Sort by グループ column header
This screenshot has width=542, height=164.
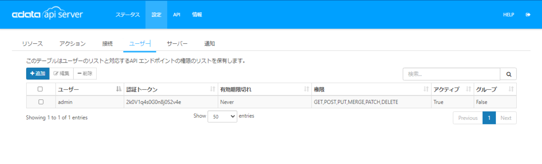[x=495, y=89]
